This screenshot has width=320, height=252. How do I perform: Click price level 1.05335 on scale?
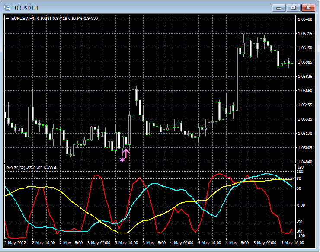click(305, 119)
